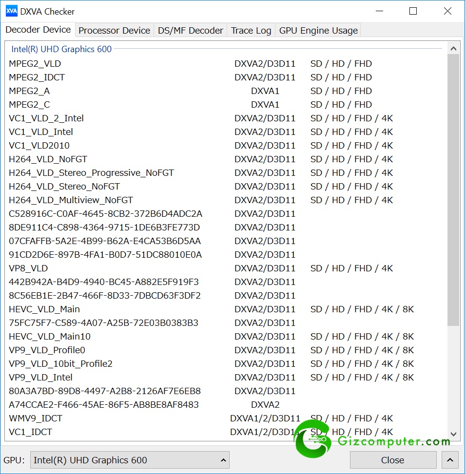Image resolution: width=465 pixels, height=474 pixels.
Task: Select the VC1_VLD2010 row
Action: point(225,145)
